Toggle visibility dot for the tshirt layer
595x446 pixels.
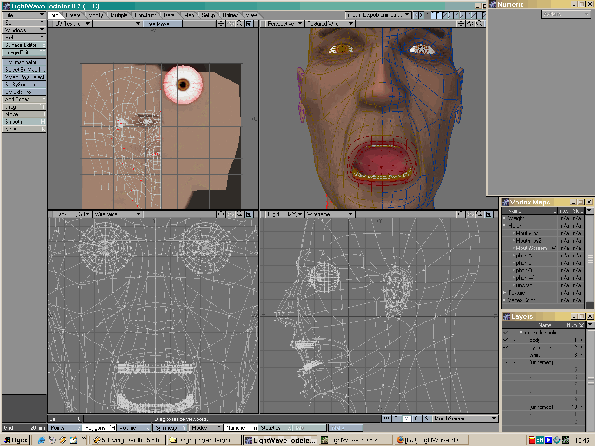[581, 355]
